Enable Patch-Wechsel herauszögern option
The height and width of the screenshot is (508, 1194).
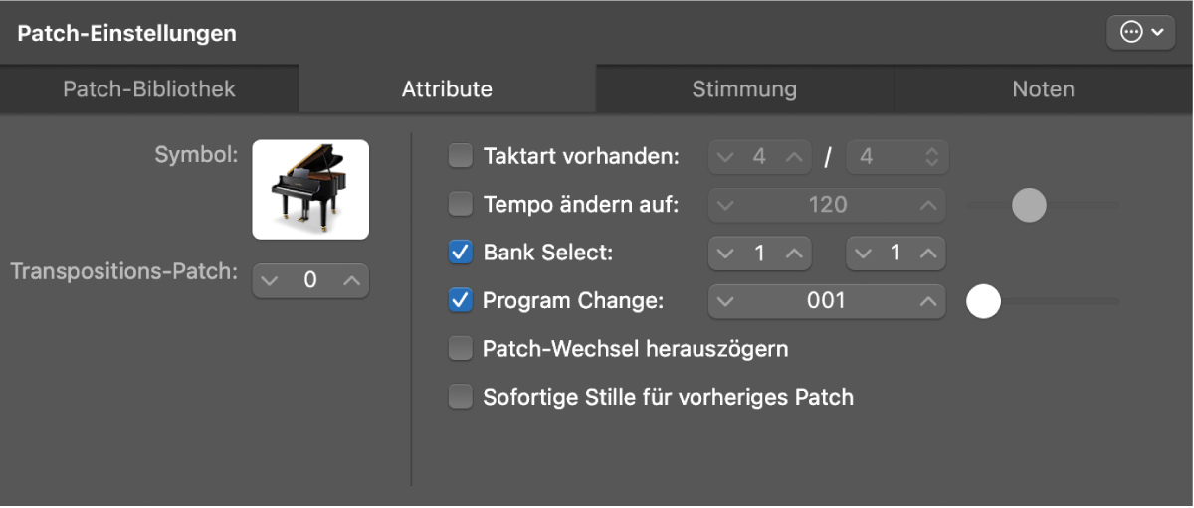461,349
